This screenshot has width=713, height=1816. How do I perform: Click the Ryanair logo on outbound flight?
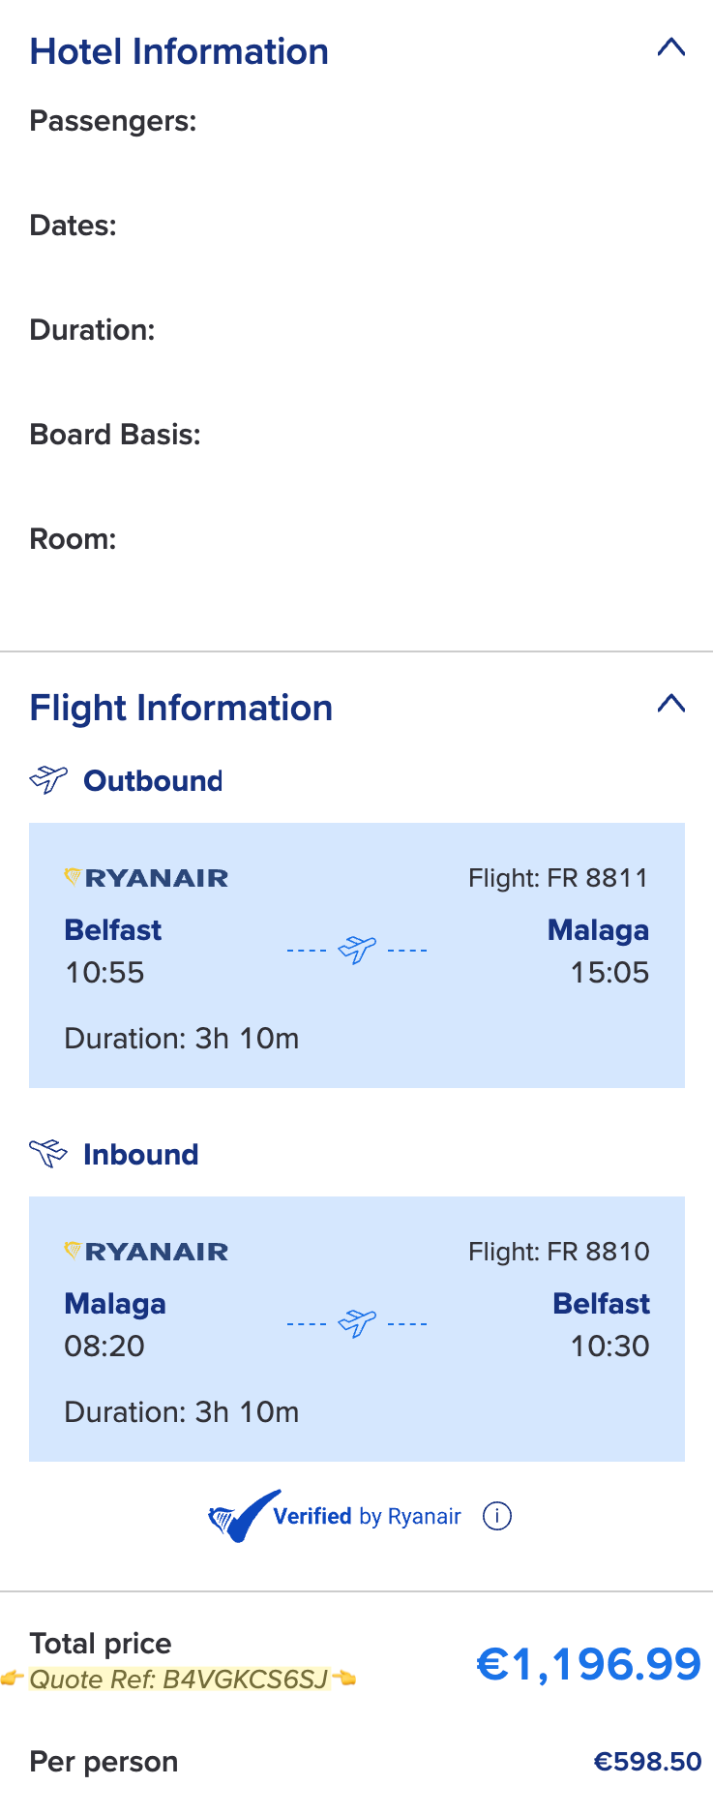point(146,878)
